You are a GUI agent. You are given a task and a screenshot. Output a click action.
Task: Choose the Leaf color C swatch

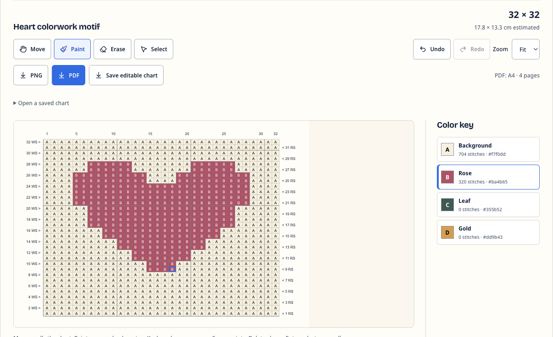coord(447,205)
